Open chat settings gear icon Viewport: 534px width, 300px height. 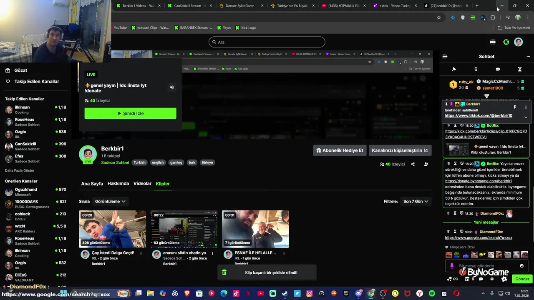coord(492,279)
